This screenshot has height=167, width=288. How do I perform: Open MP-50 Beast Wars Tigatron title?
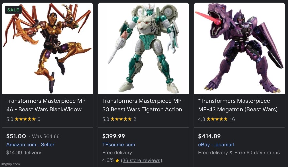click(143, 105)
